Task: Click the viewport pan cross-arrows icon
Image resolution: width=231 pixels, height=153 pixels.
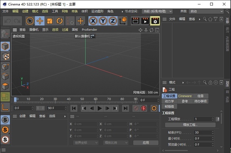Action: tap(141, 30)
